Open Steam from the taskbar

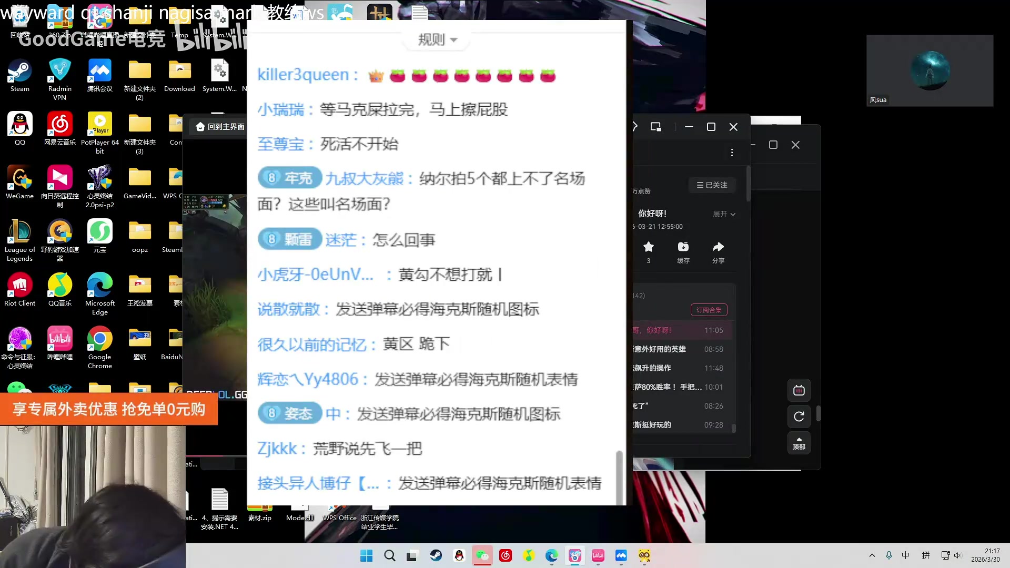click(436, 555)
